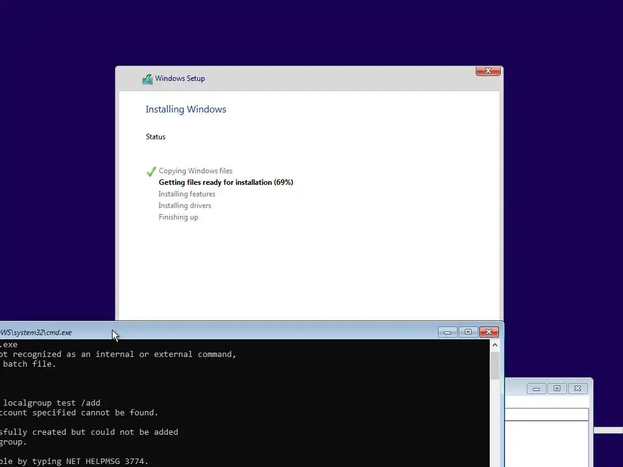Click the cmd.exe title bar text
This screenshot has width=623, height=467.
click(x=36, y=333)
